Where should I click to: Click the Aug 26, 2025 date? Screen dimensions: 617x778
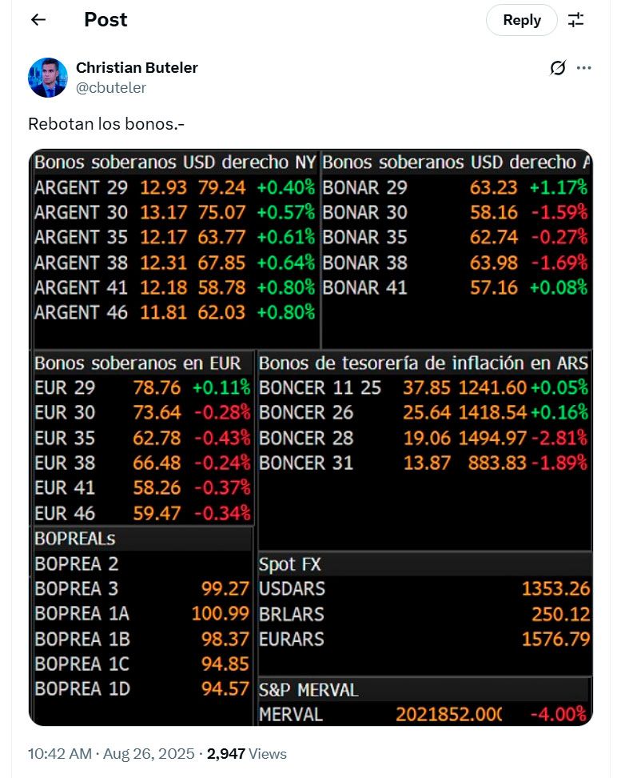tap(151, 754)
